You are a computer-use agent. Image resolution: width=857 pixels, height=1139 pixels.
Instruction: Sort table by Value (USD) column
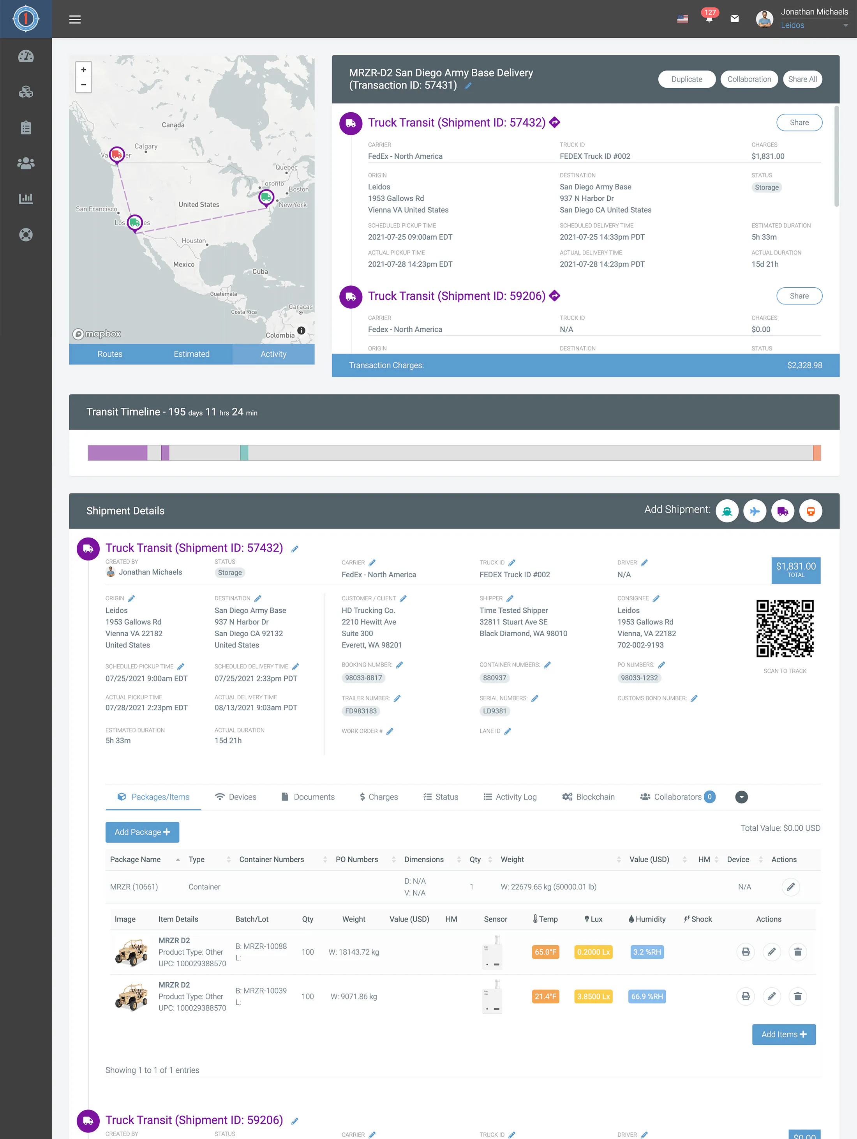[658, 860]
